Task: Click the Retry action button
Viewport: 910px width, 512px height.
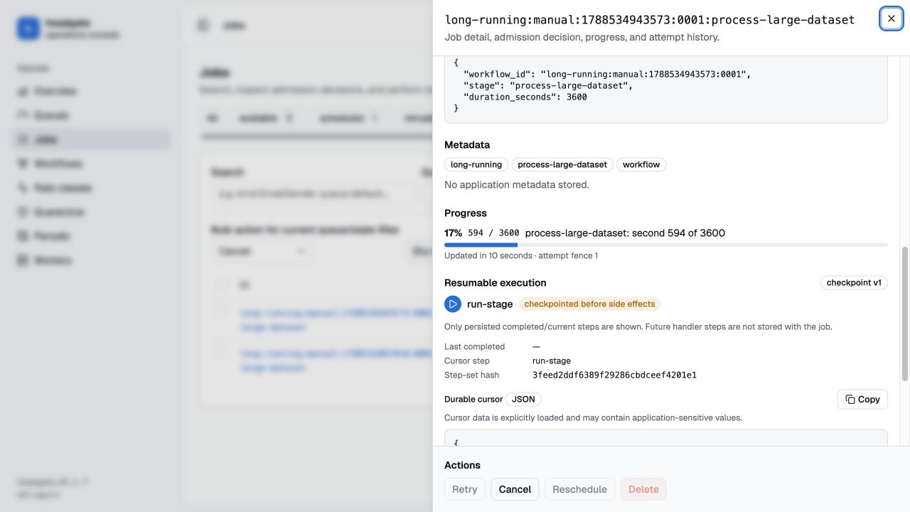Action: [465, 489]
